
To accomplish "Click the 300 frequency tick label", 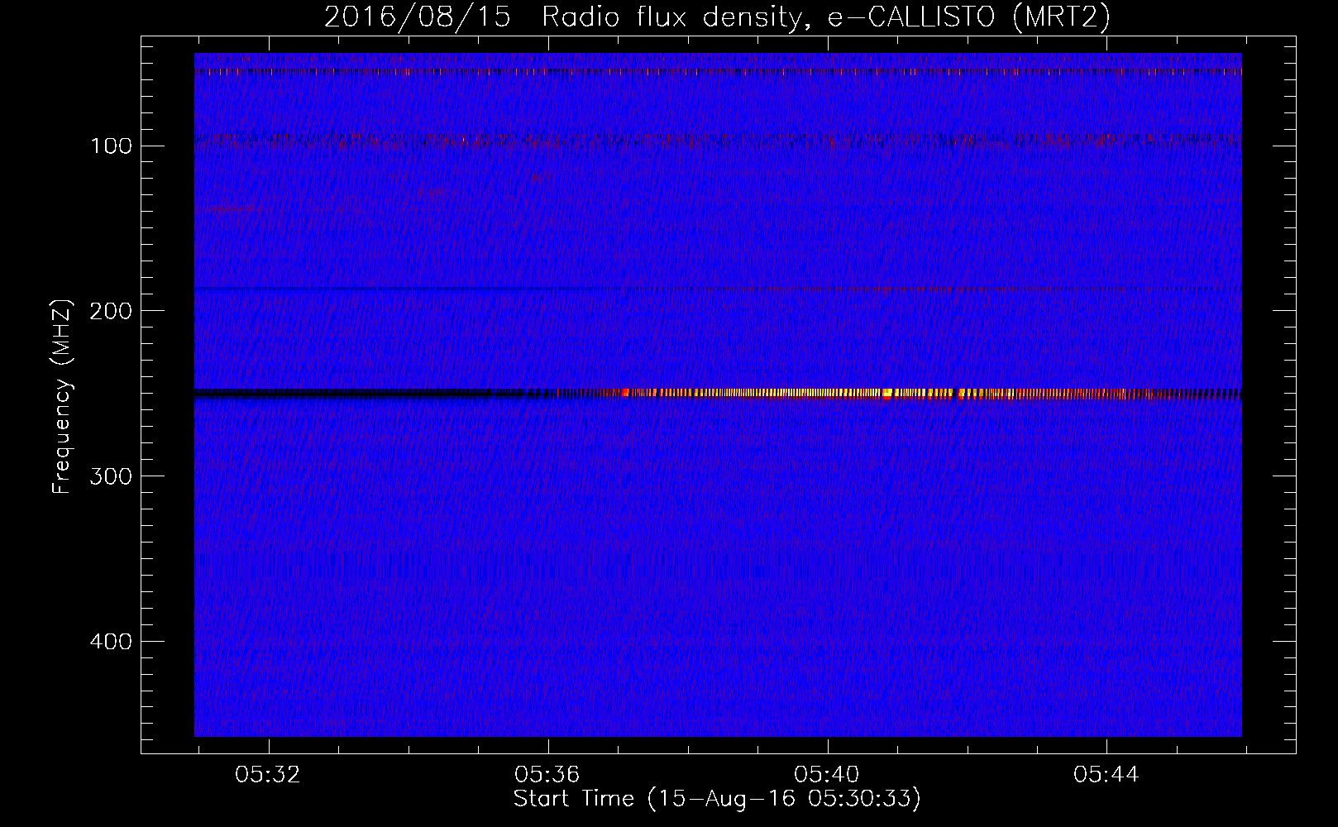I will pos(112,476).
